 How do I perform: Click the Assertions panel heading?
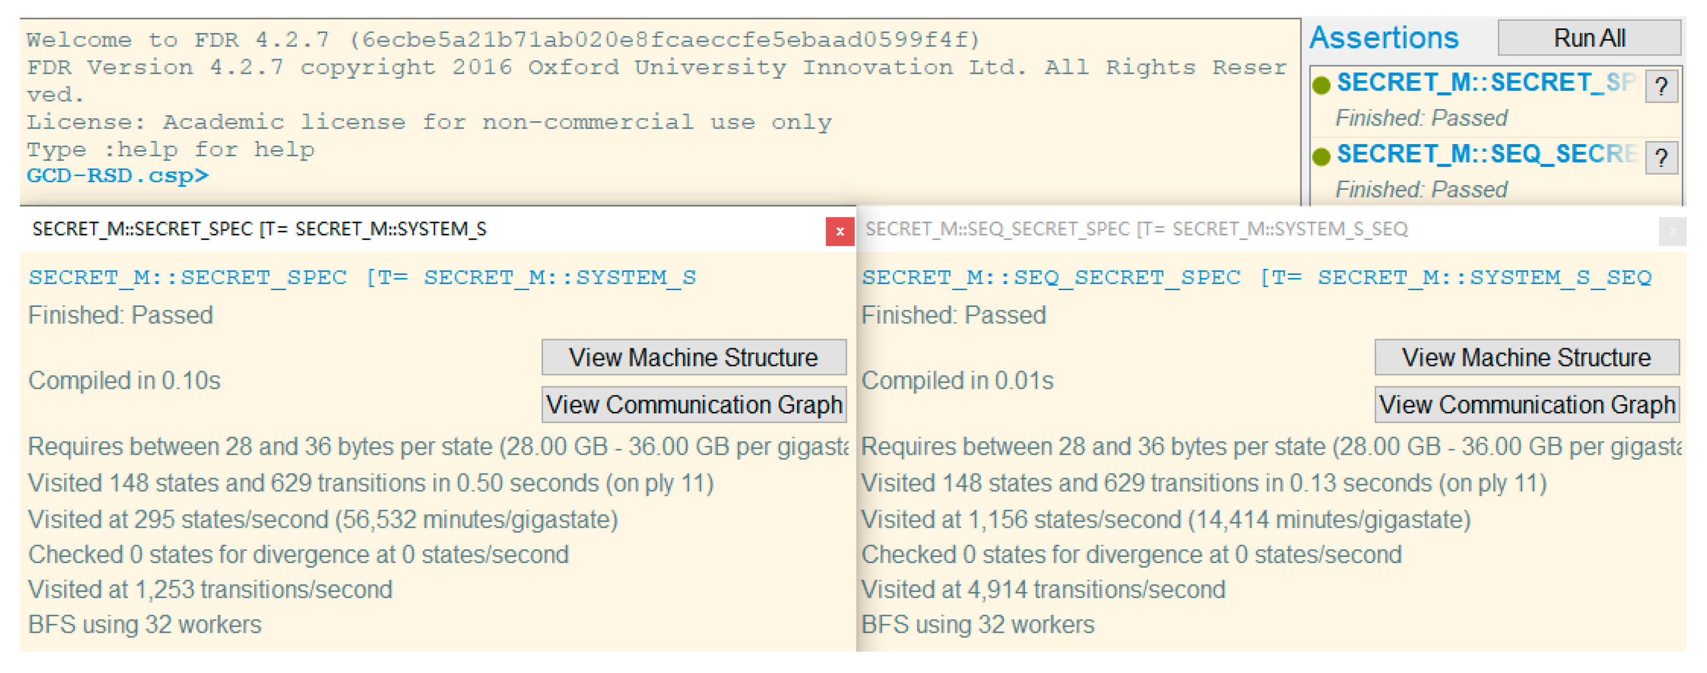[x=1384, y=38]
